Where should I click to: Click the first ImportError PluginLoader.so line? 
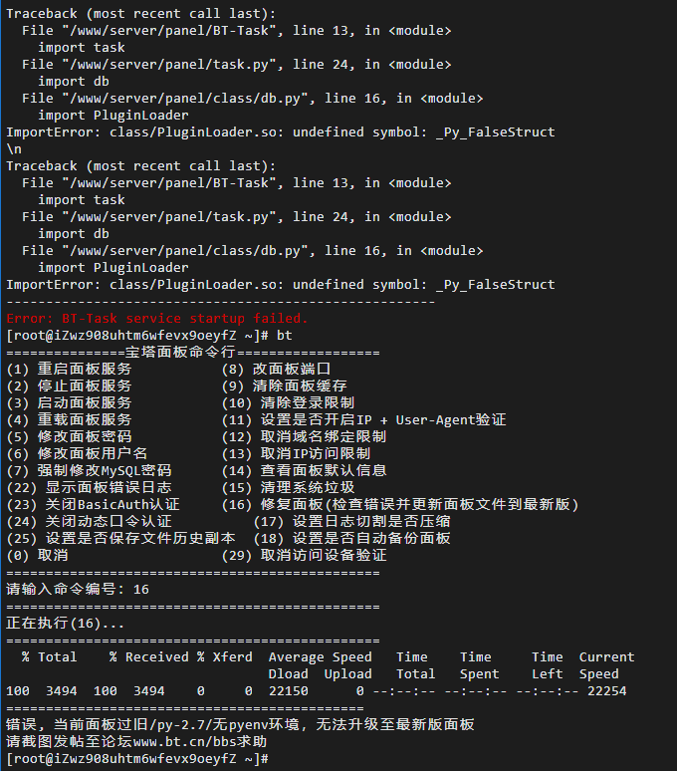(x=281, y=132)
